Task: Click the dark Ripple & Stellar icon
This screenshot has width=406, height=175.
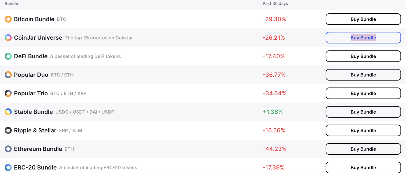Action: pyautogui.click(x=8, y=130)
